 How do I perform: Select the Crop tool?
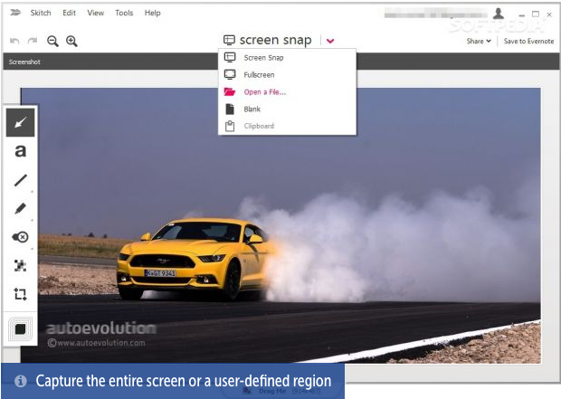(21, 294)
